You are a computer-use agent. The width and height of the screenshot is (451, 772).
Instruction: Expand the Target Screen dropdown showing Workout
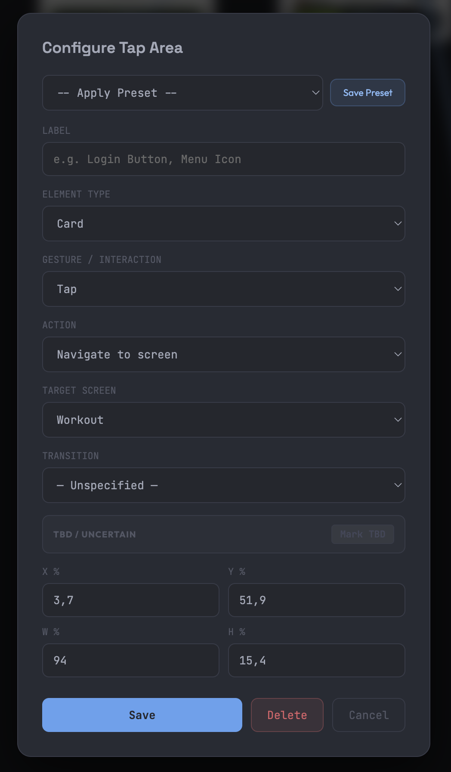click(223, 420)
